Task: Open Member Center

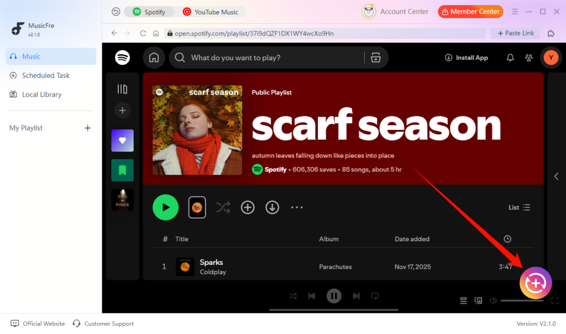Action: pos(471,12)
